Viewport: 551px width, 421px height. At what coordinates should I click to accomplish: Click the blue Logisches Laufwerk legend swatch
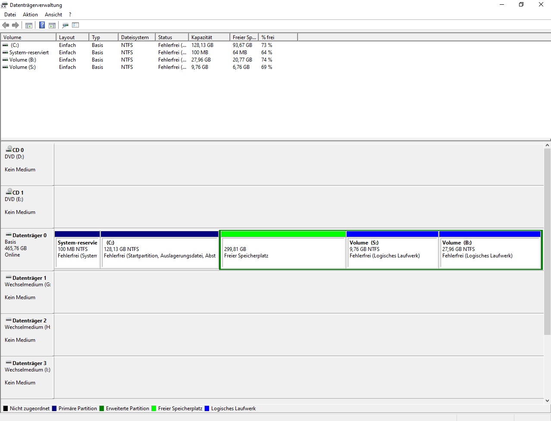(207, 409)
